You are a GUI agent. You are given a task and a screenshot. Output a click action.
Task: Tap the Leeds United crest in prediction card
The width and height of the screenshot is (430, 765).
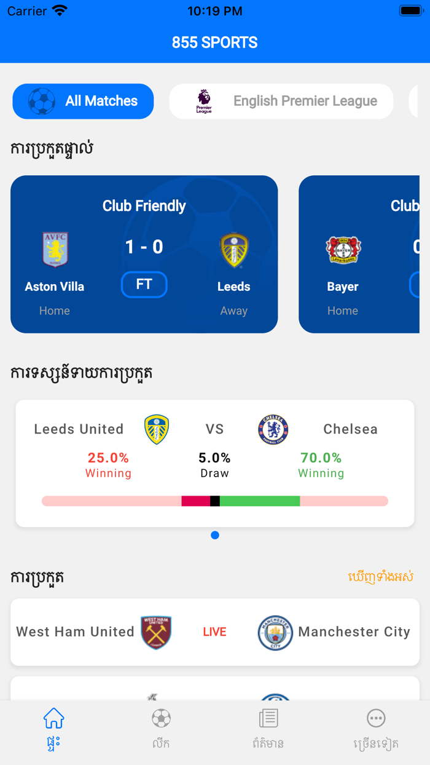click(x=157, y=429)
